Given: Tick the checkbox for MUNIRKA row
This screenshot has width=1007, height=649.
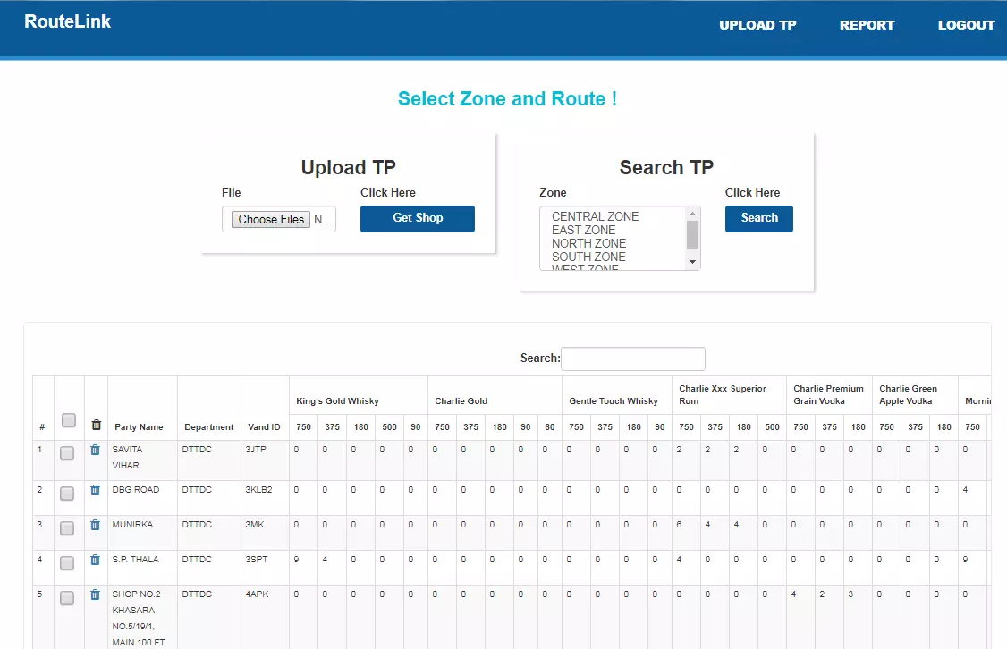Looking at the screenshot, I should pos(67,529).
